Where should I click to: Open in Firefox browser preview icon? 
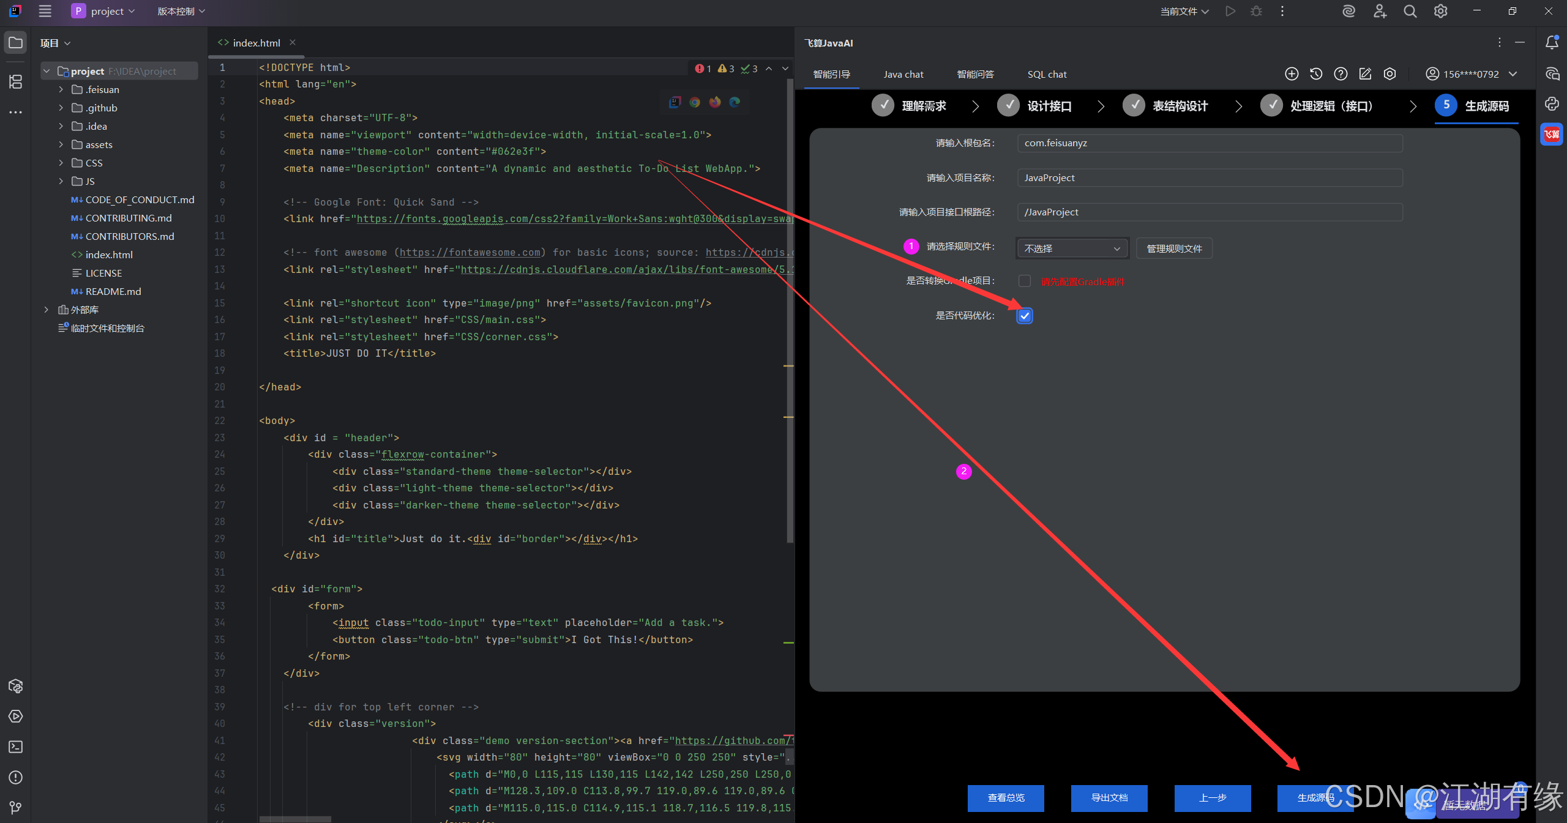click(715, 102)
